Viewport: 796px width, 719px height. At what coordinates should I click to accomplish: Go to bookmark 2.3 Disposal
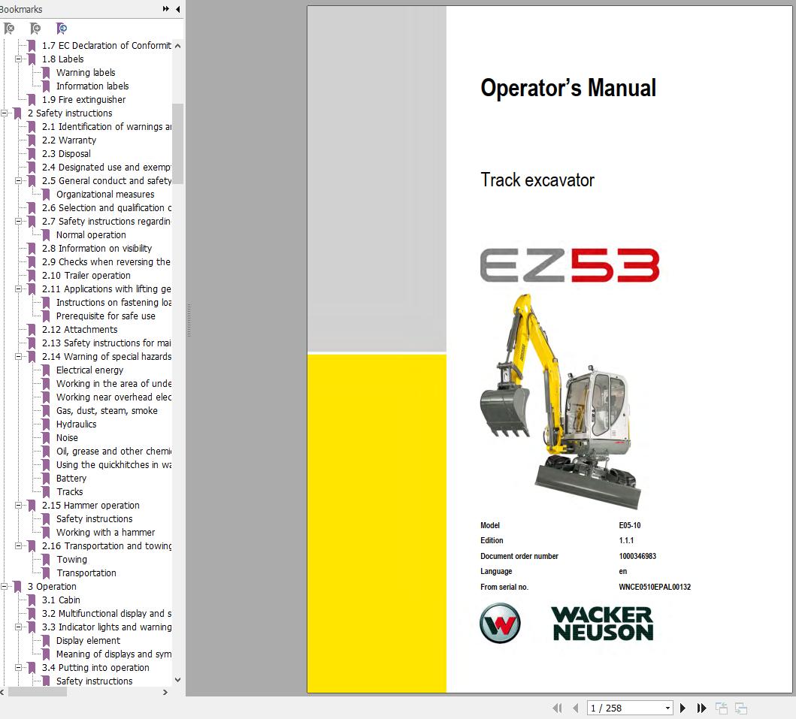66,154
